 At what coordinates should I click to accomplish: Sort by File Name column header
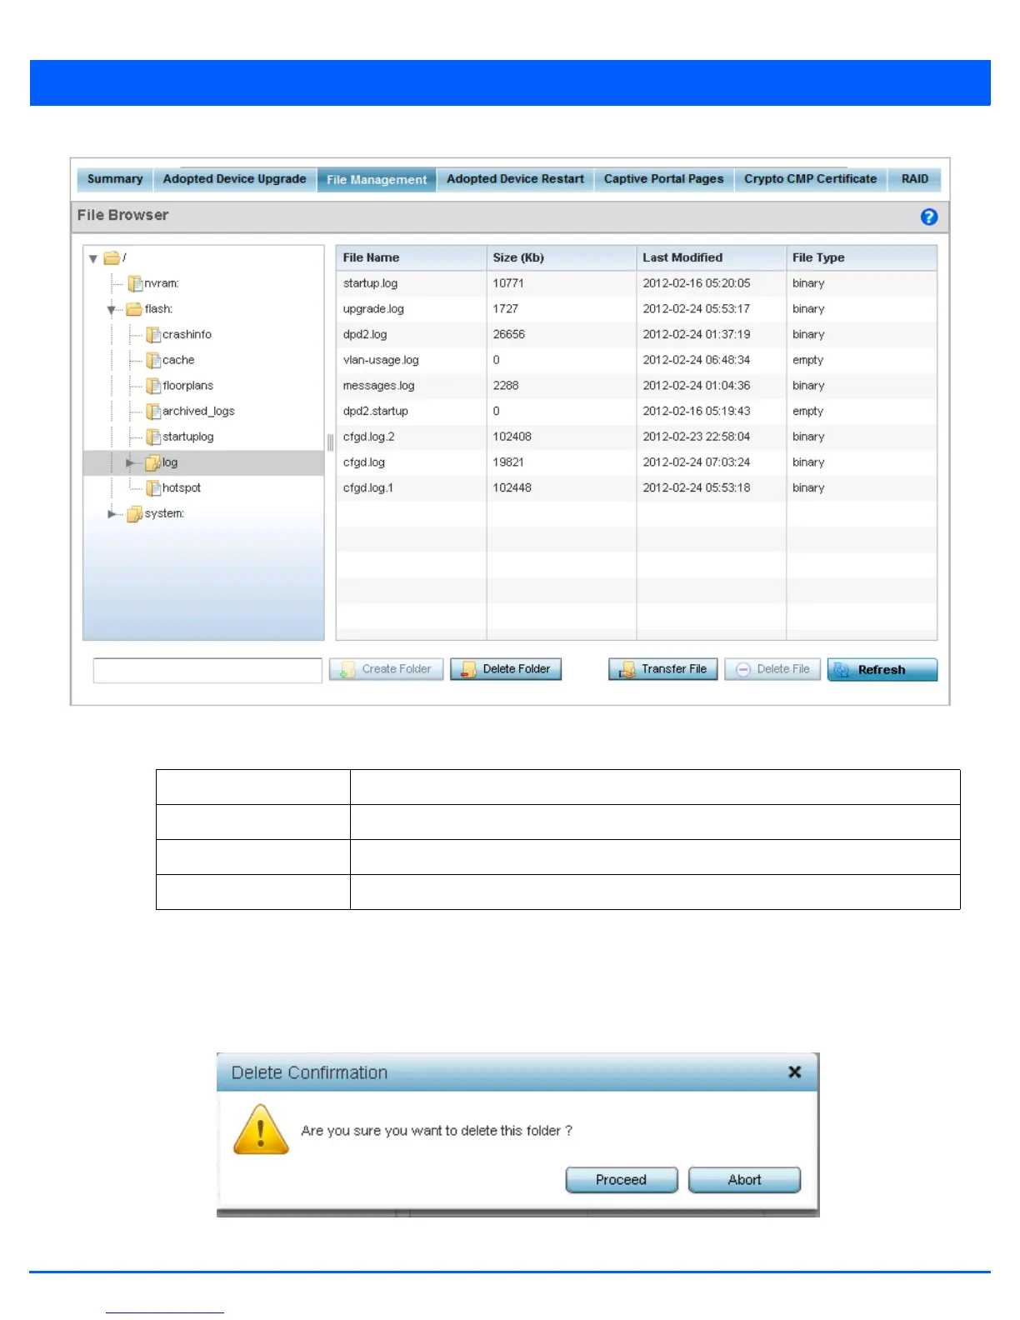coord(411,258)
